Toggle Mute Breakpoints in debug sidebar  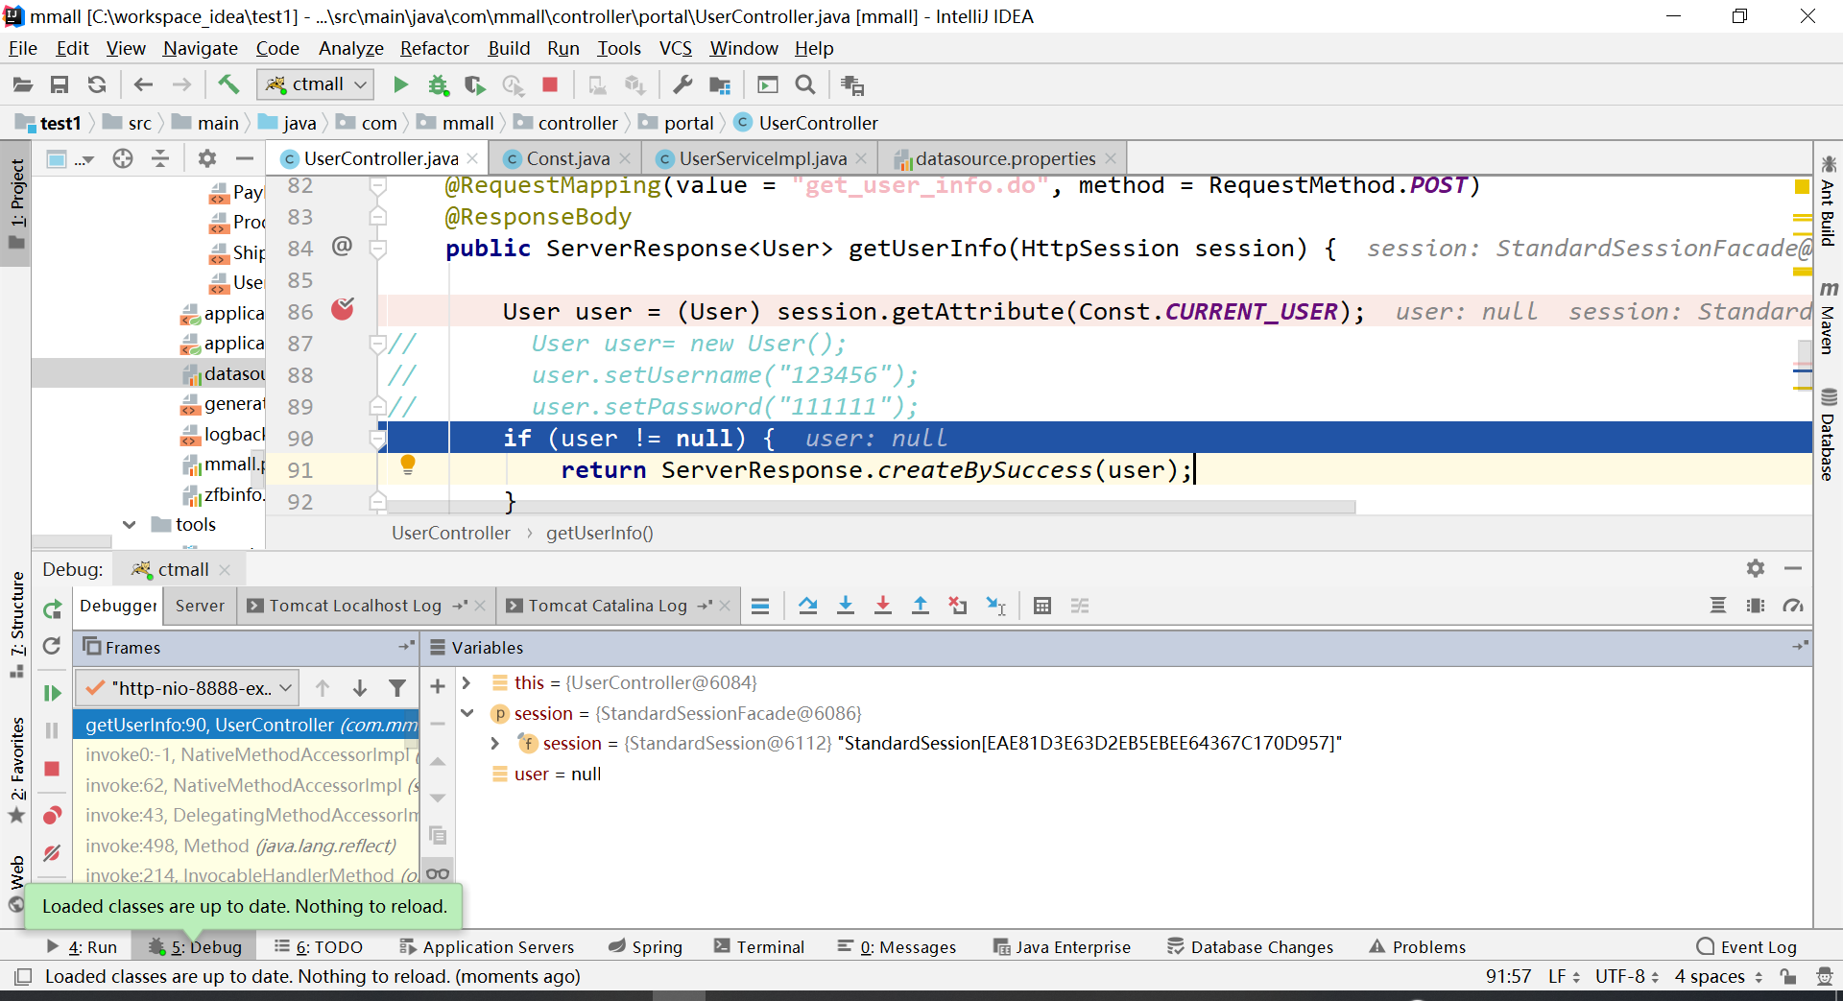point(52,852)
